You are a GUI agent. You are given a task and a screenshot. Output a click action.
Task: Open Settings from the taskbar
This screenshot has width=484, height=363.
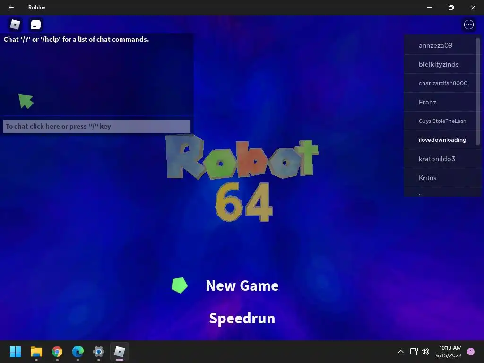point(99,352)
